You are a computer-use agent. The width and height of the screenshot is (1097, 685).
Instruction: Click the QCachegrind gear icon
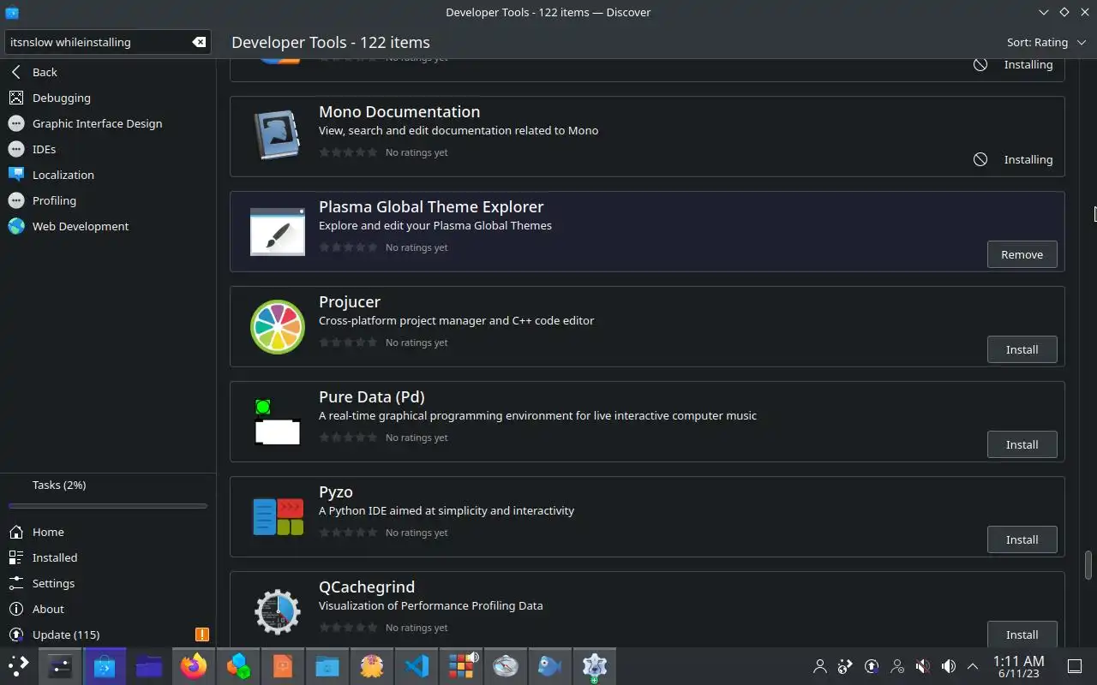pyautogui.click(x=278, y=611)
